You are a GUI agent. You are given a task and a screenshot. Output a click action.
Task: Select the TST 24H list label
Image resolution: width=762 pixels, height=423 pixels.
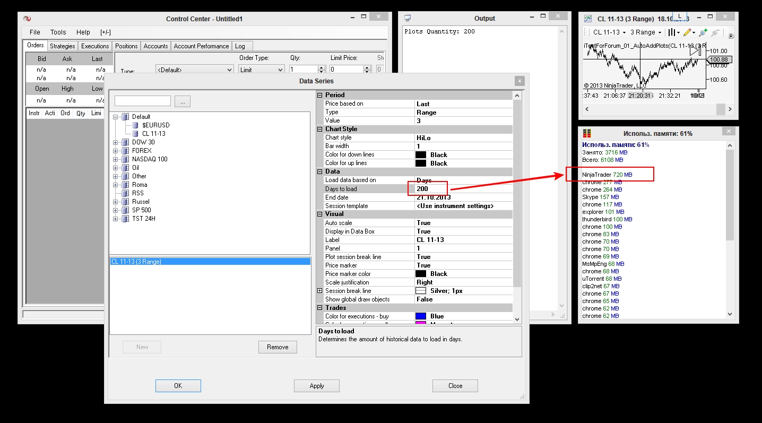tap(144, 219)
